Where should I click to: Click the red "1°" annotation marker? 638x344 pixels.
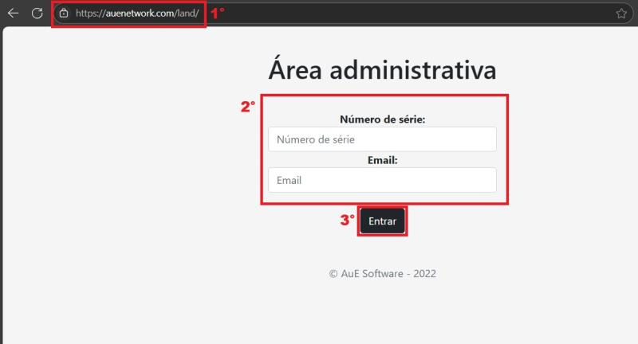[x=217, y=13]
